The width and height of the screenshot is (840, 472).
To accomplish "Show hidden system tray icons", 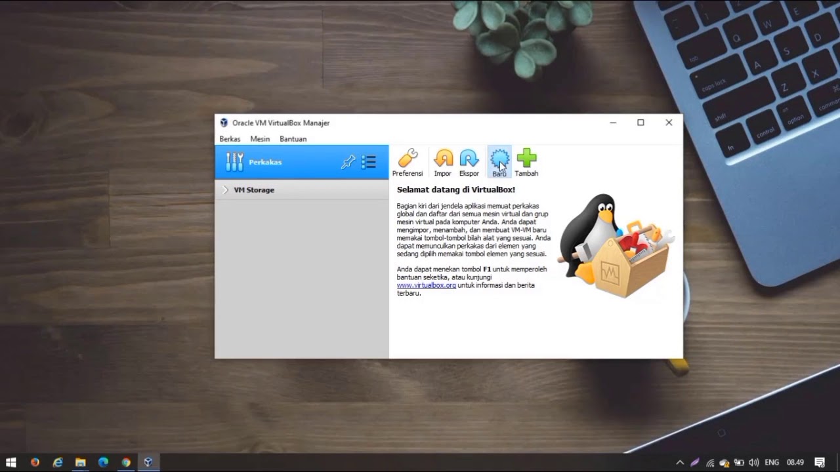I will pyautogui.click(x=680, y=462).
